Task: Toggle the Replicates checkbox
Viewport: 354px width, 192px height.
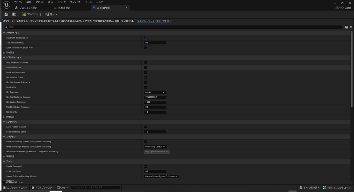Action: click(145, 87)
